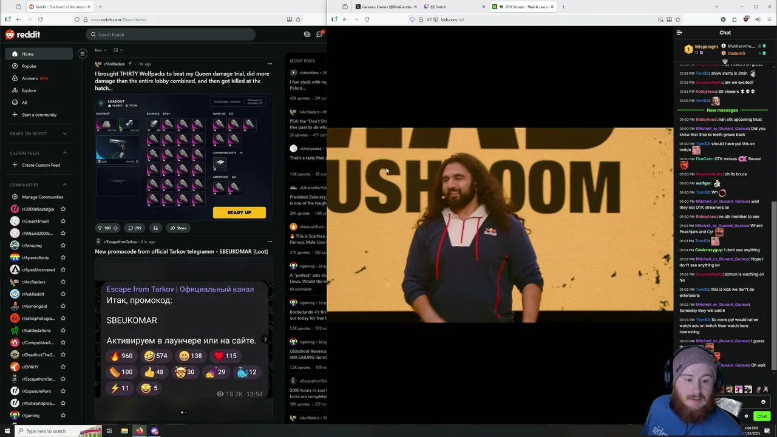
Task: Open File Explorer from the taskbar
Action: (124, 431)
